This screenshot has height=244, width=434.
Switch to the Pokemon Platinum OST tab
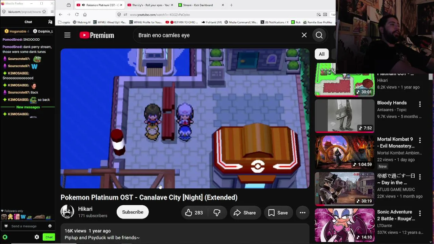tap(99, 5)
